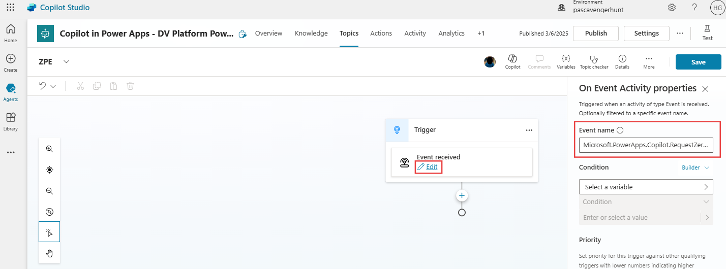Screen dimensions: 726x269
Task: Open topic Details
Action: pos(622,62)
